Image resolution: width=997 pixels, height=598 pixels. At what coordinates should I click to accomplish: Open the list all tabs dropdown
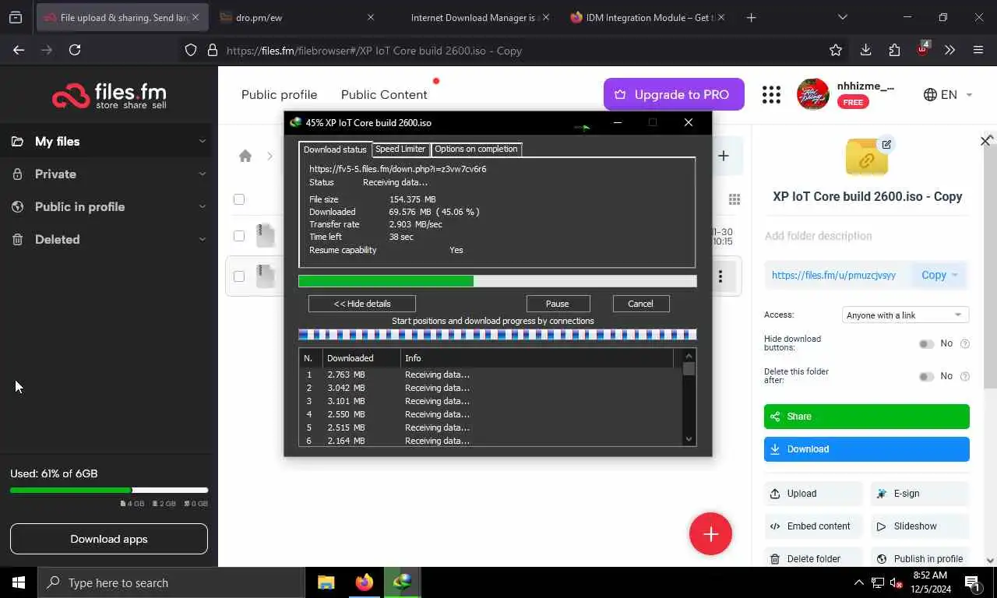coord(842,17)
